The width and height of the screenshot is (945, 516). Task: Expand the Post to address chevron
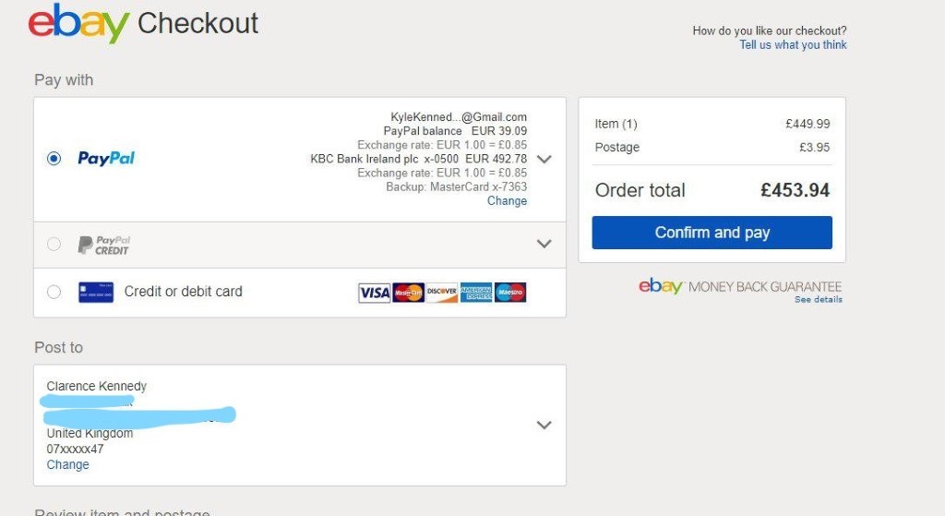(x=544, y=426)
